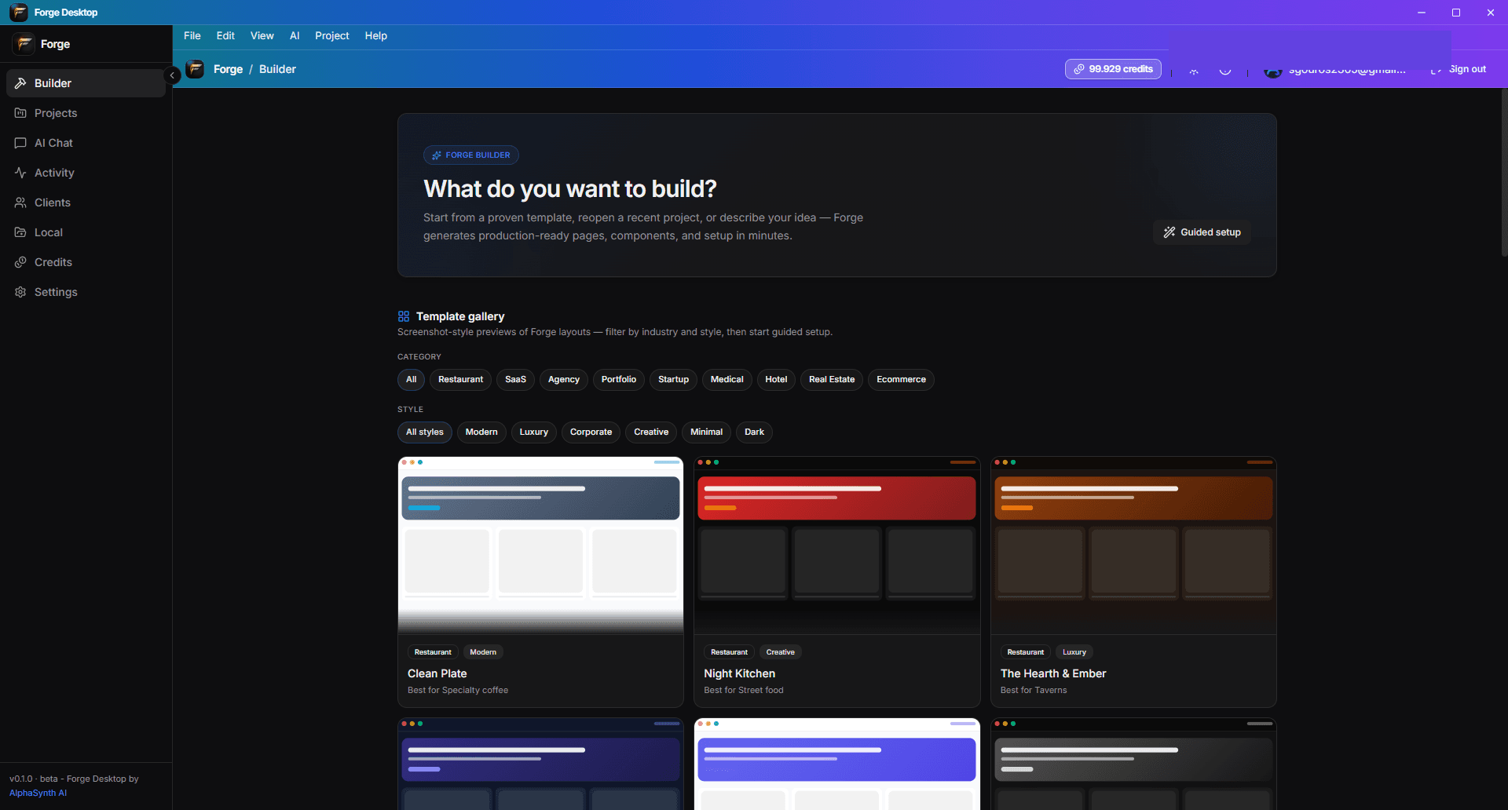
Task: Click the Night Kitchen template title
Action: [740, 673]
